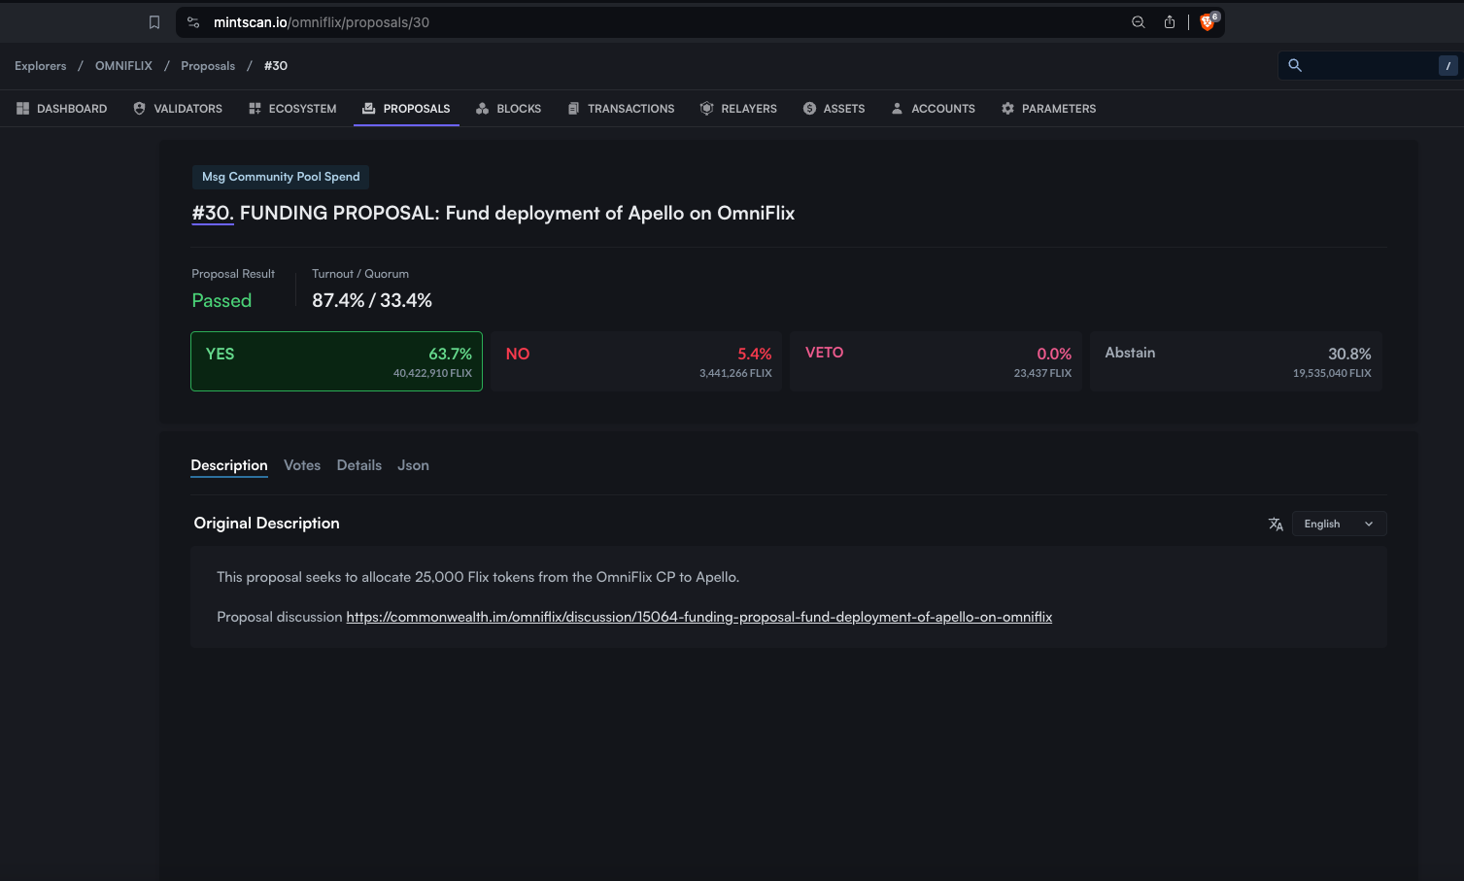Viewport: 1464px width, 881px height.
Task: Open Brave Shields lion icon
Action: click(x=1208, y=21)
